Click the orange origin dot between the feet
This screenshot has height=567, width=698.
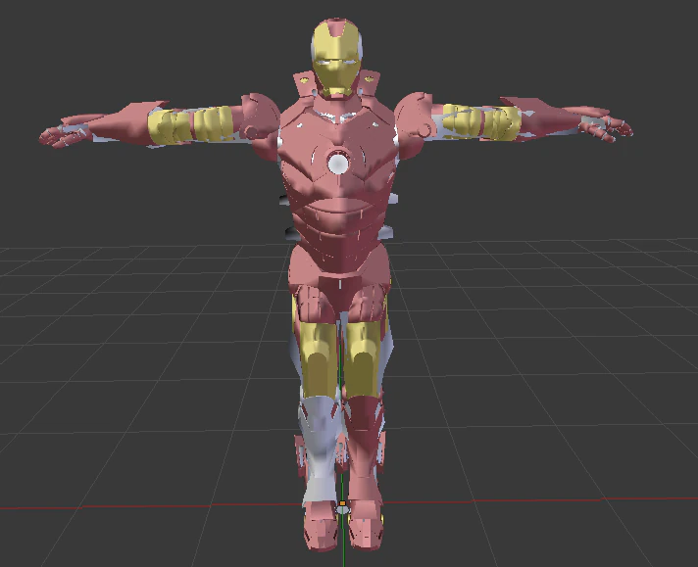point(342,503)
